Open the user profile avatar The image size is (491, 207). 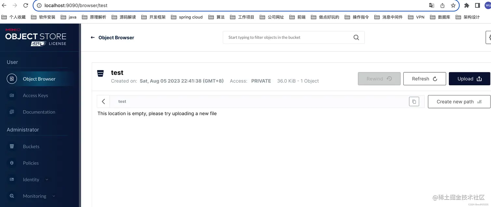click(x=488, y=6)
